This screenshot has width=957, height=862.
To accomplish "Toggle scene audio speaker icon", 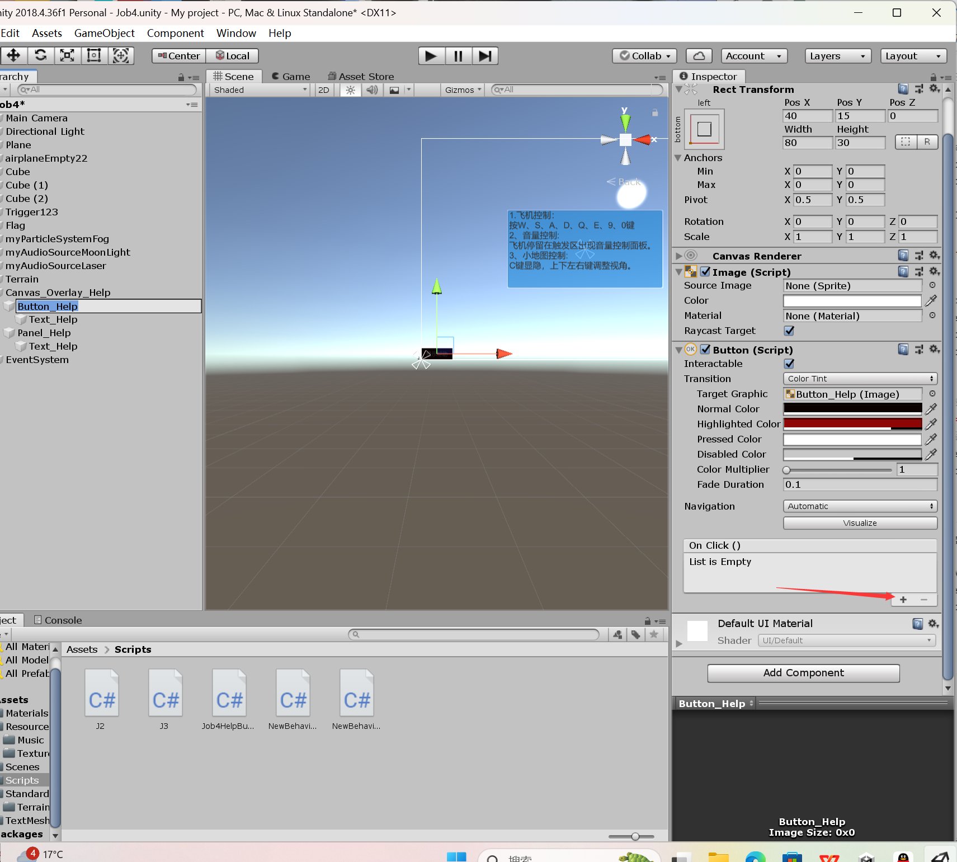I will click(x=372, y=90).
